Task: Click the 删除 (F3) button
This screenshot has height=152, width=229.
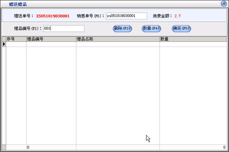Action: point(122,28)
